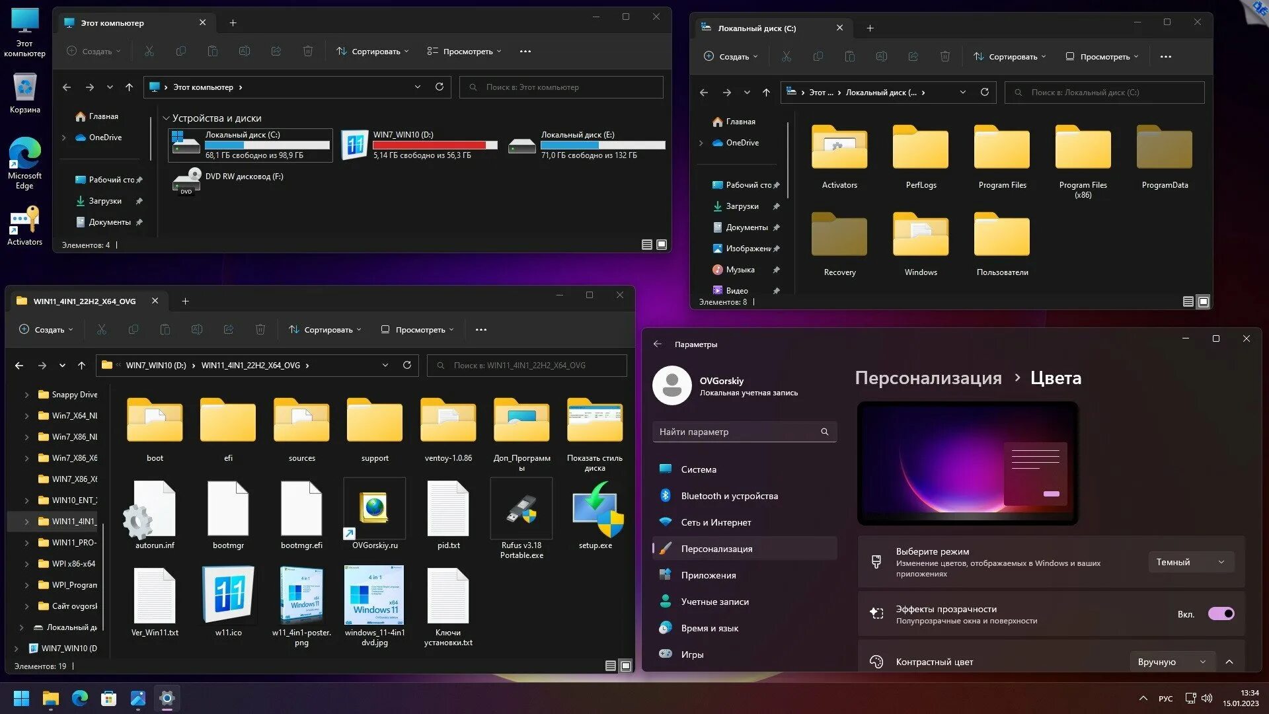Collapse the Устройства и диски group

166,118
